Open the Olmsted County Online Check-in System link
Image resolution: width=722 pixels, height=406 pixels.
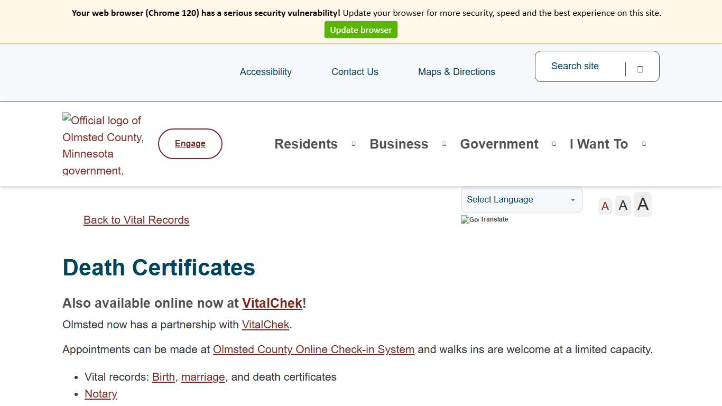pyautogui.click(x=313, y=349)
